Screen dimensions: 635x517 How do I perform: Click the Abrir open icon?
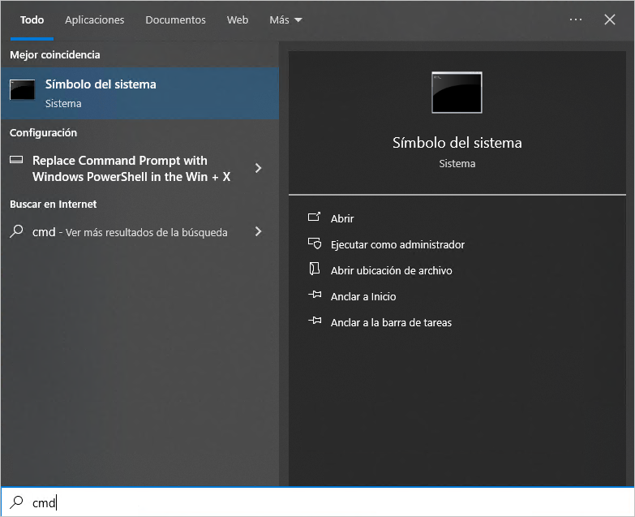click(315, 218)
